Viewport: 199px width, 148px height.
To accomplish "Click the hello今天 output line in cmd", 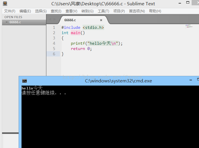I will coord(32,88).
